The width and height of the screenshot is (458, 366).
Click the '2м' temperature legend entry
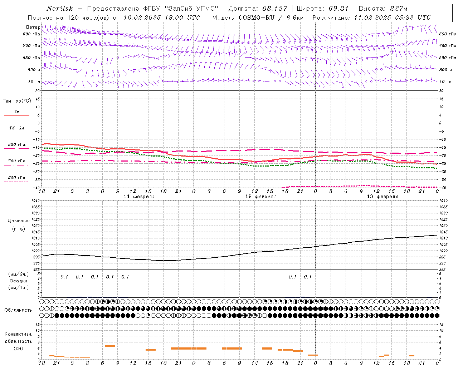17,112
